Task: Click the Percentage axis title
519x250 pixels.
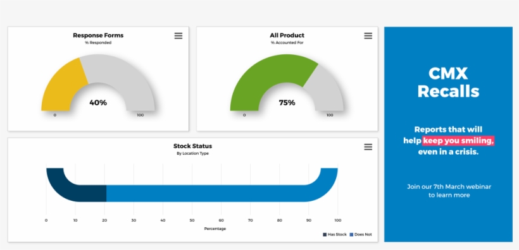Action: click(215, 229)
